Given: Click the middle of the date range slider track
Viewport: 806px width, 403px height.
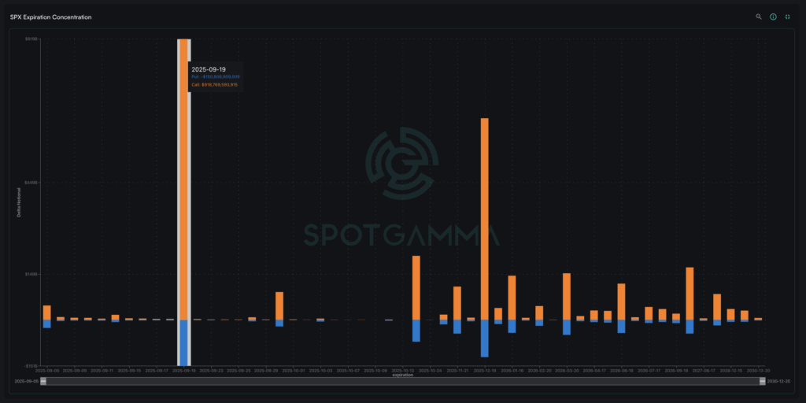Looking at the screenshot, I should click(403, 381).
